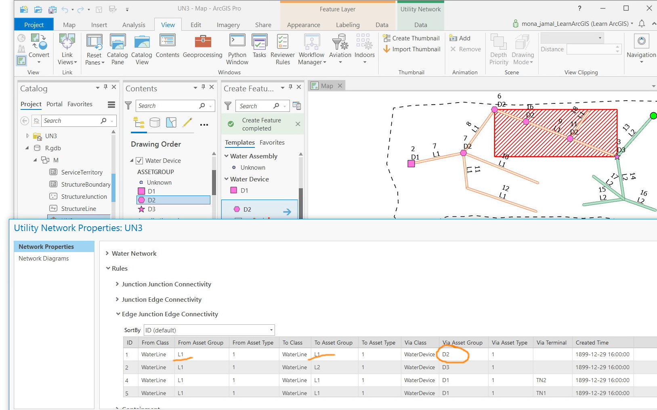Image resolution: width=657 pixels, height=410 pixels.
Task: Click the Catalog pane hamburger menu
Action: pos(111,105)
